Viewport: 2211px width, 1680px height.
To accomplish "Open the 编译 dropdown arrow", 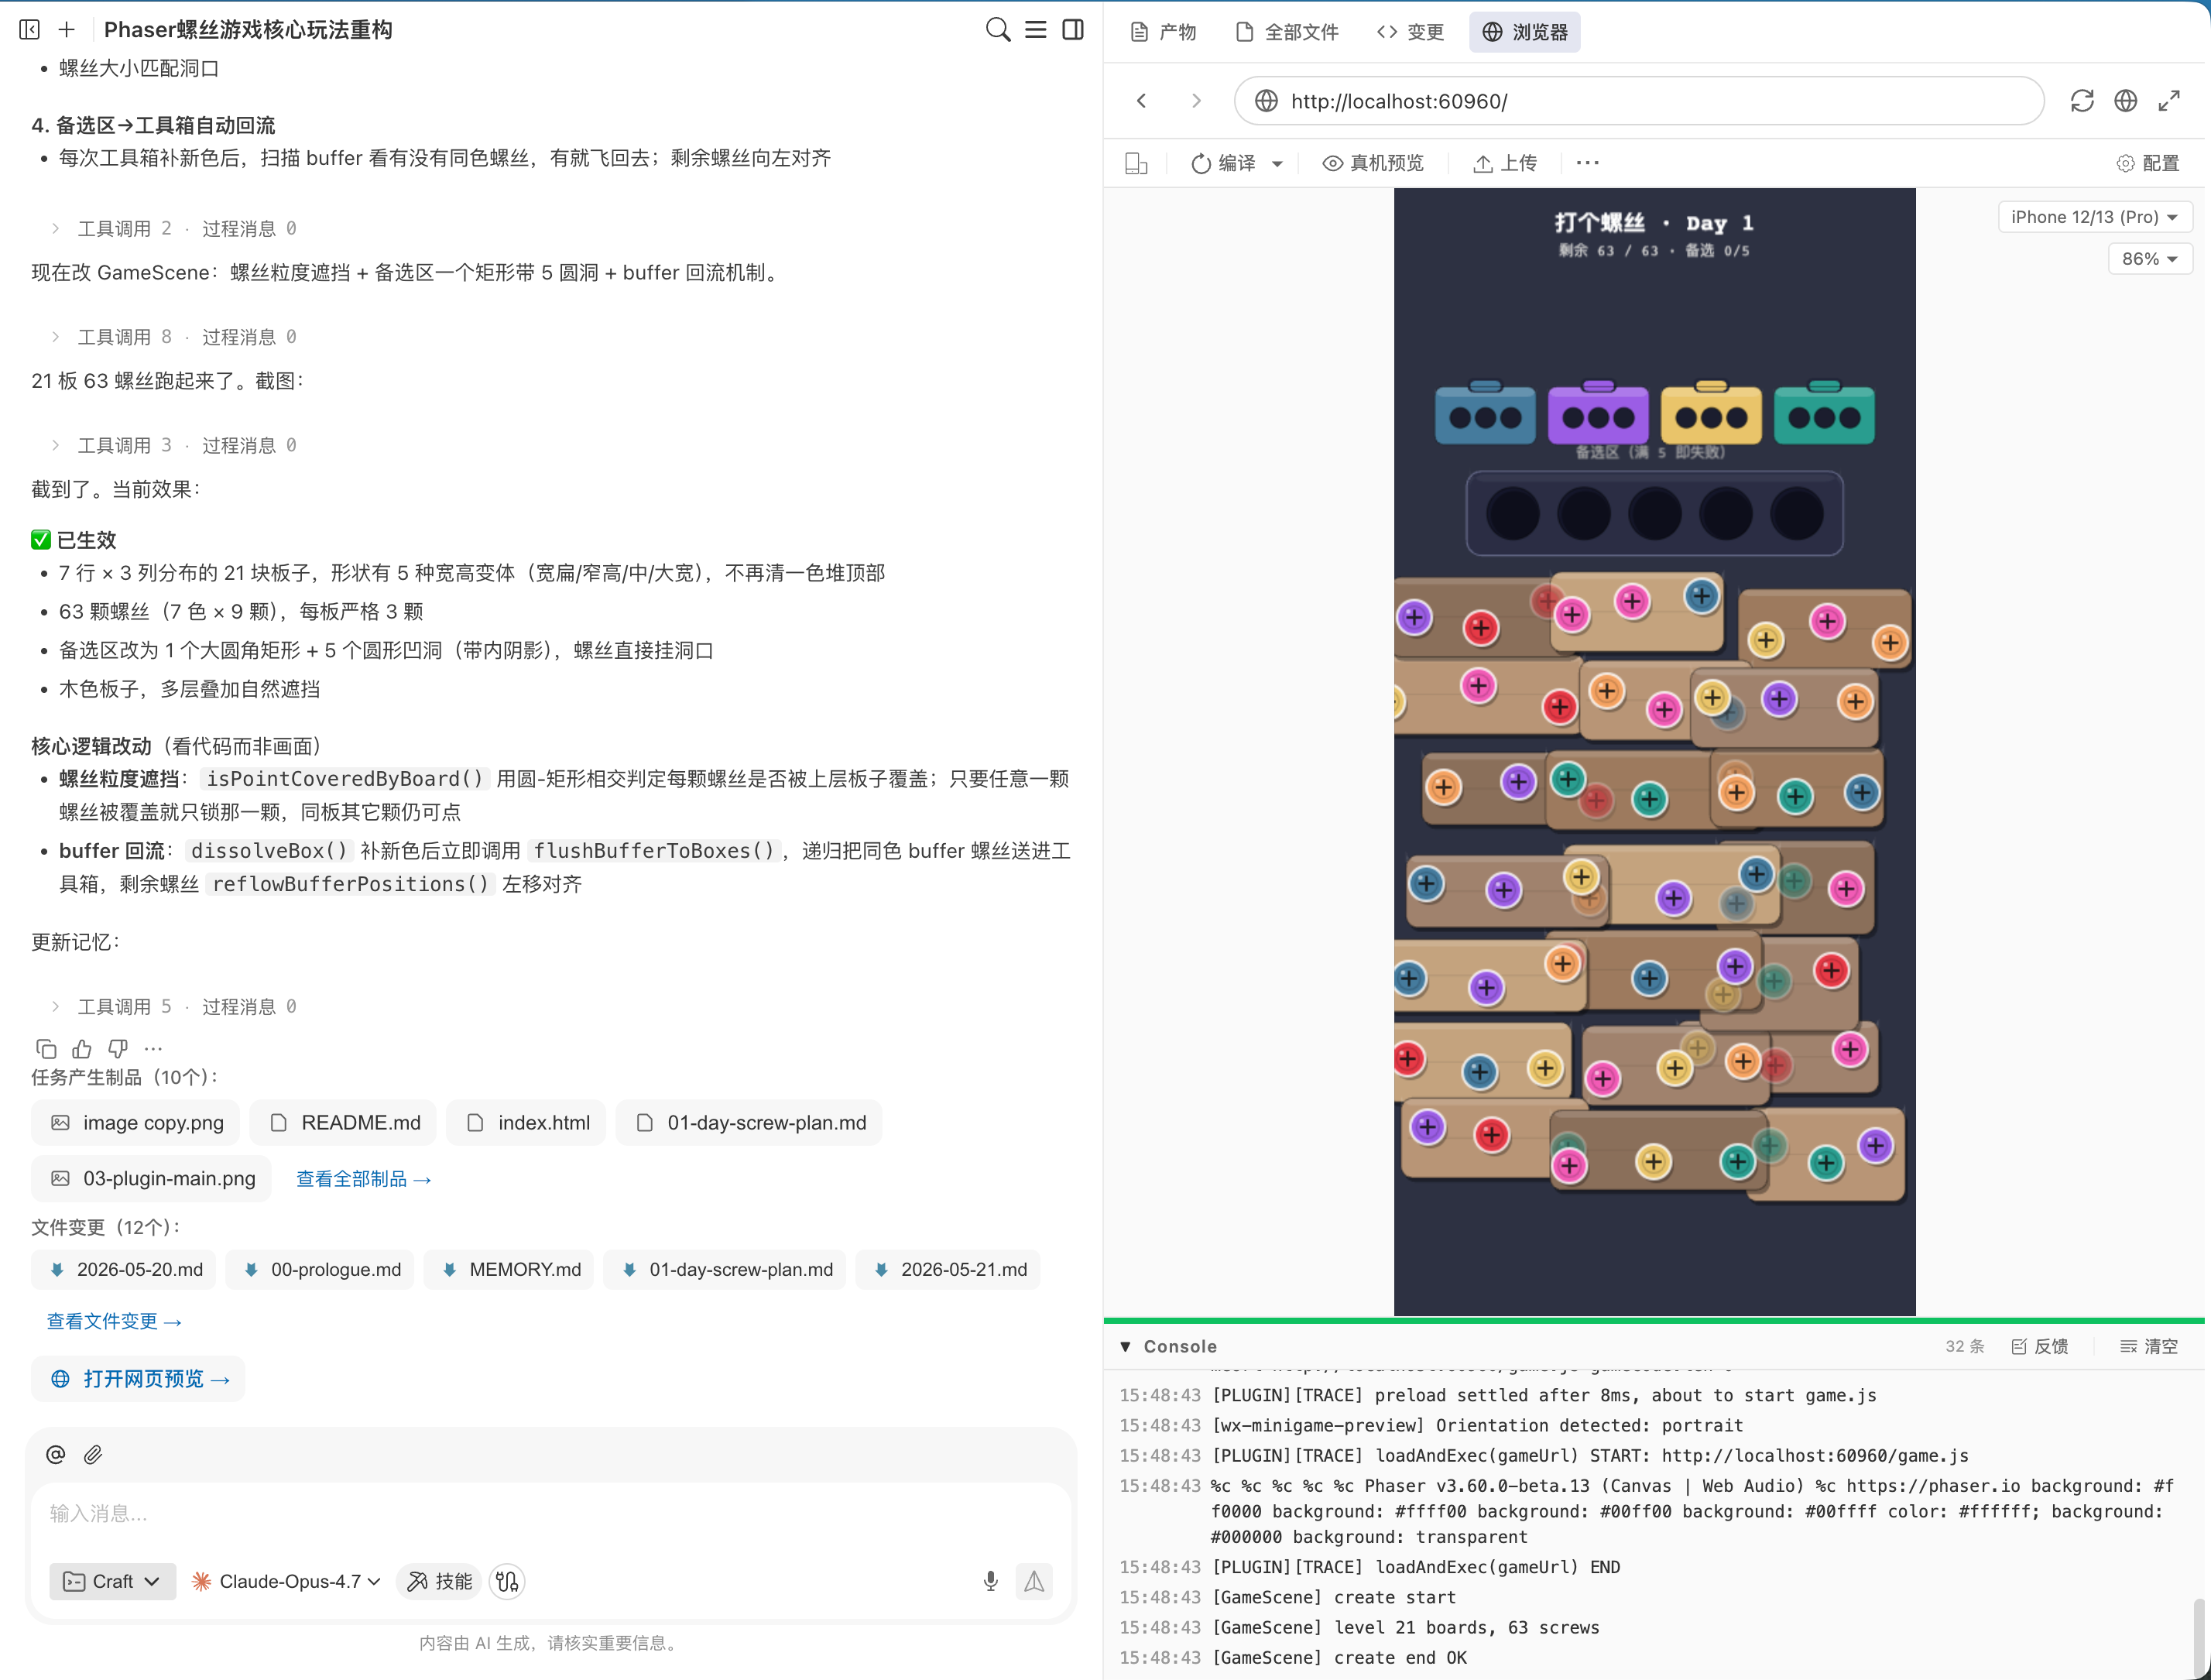I will pos(1277,164).
